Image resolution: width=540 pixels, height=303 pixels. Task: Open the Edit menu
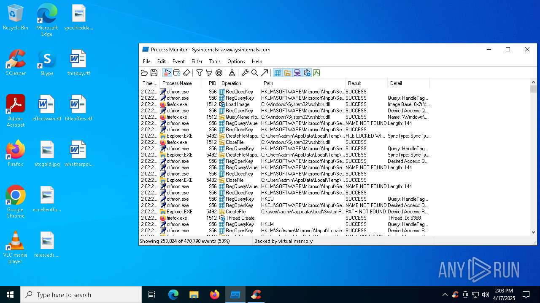pos(162,61)
